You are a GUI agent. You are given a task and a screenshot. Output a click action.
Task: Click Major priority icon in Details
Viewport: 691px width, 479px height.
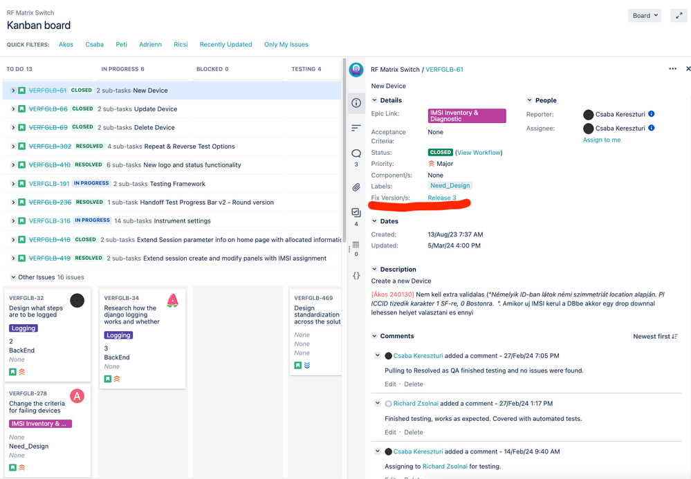pos(432,164)
